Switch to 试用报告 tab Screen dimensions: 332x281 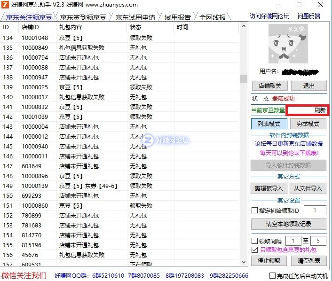(177, 17)
